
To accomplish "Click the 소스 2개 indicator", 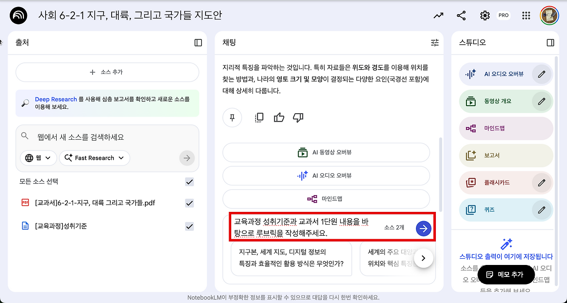I will (394, 227).
